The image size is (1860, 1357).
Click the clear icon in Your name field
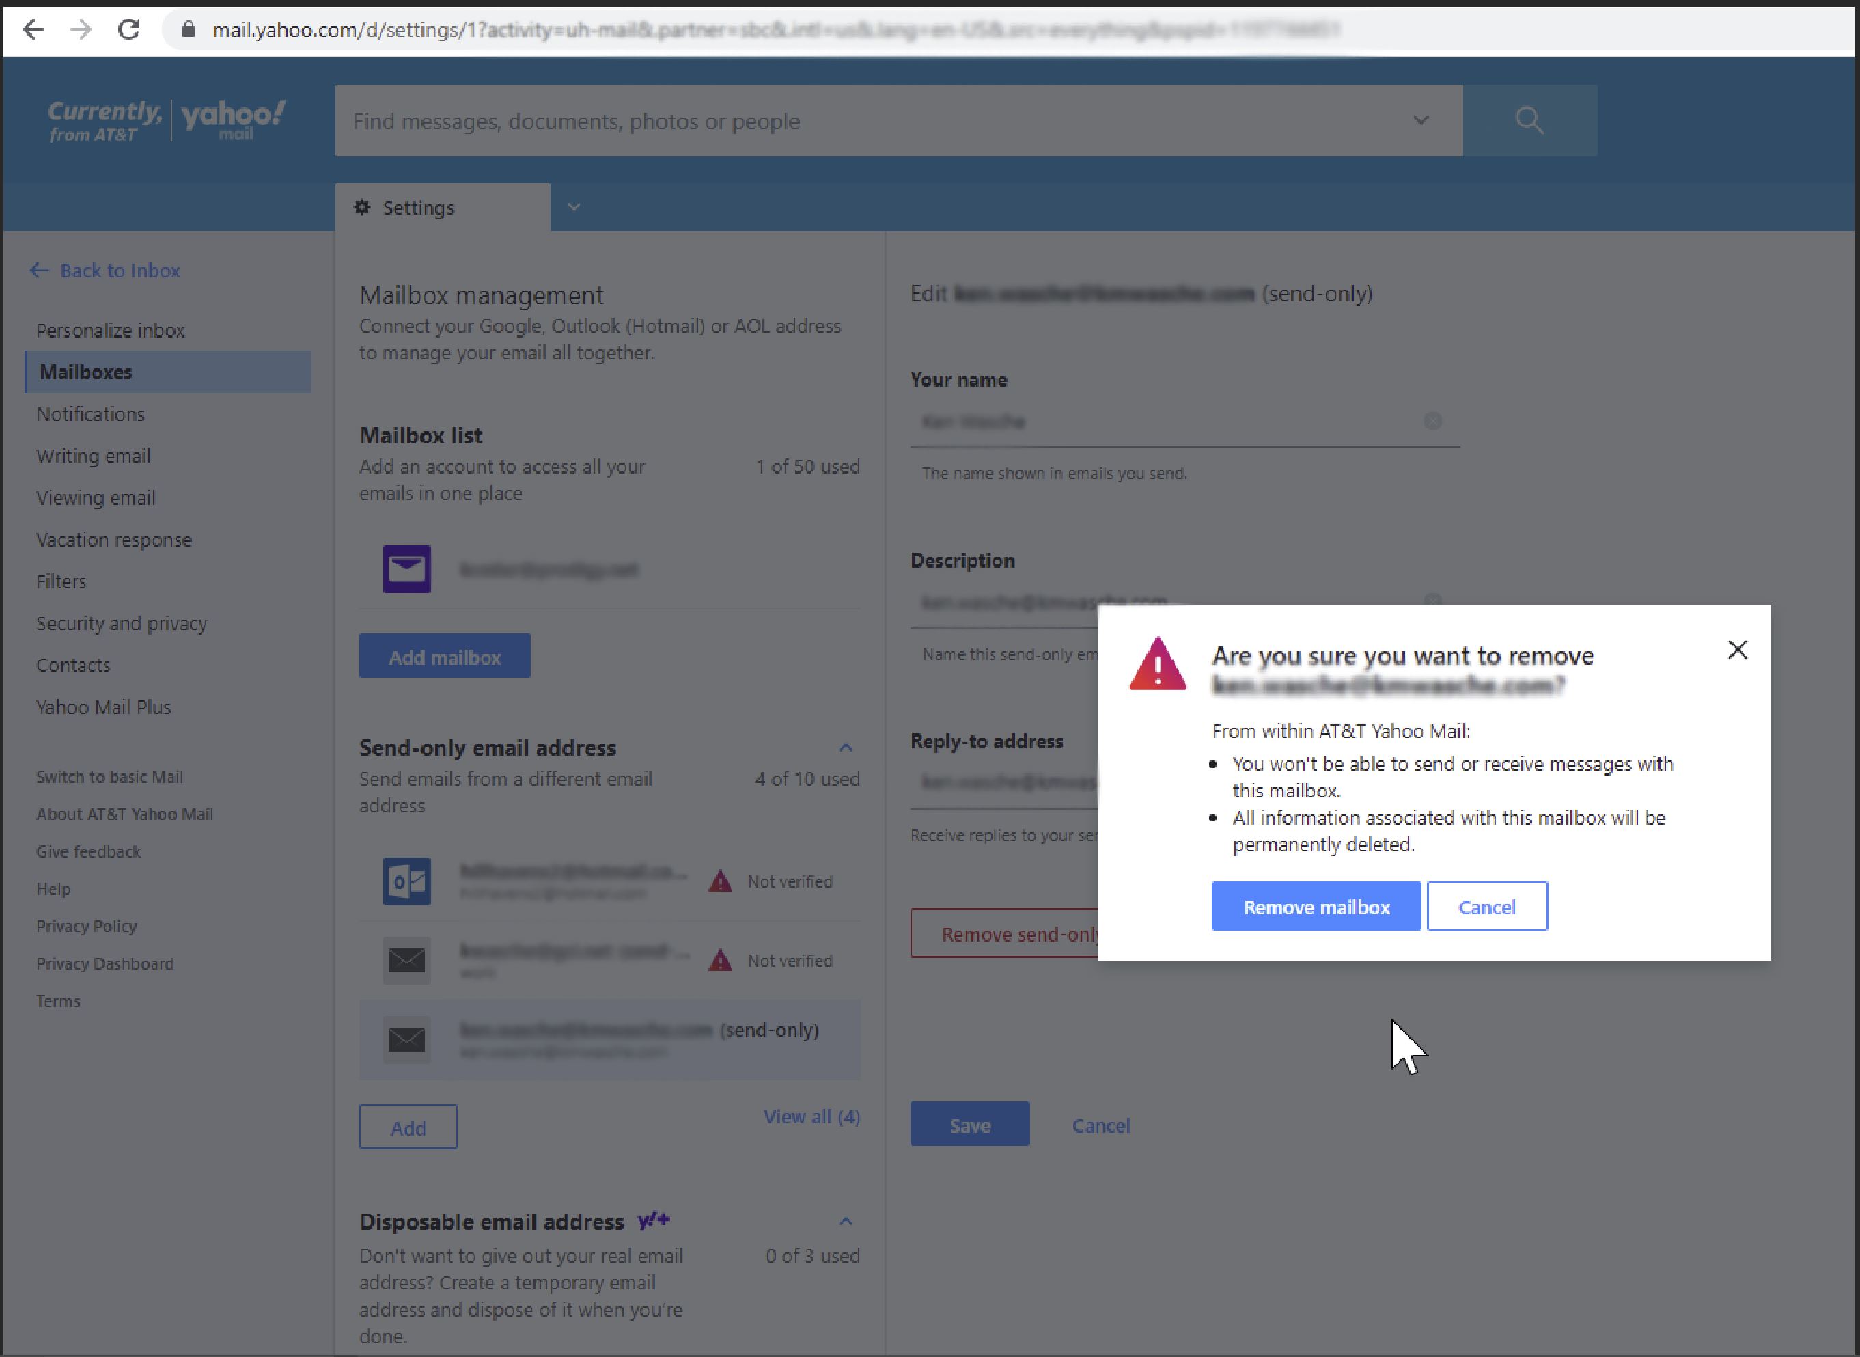(x=1432, y=422)
